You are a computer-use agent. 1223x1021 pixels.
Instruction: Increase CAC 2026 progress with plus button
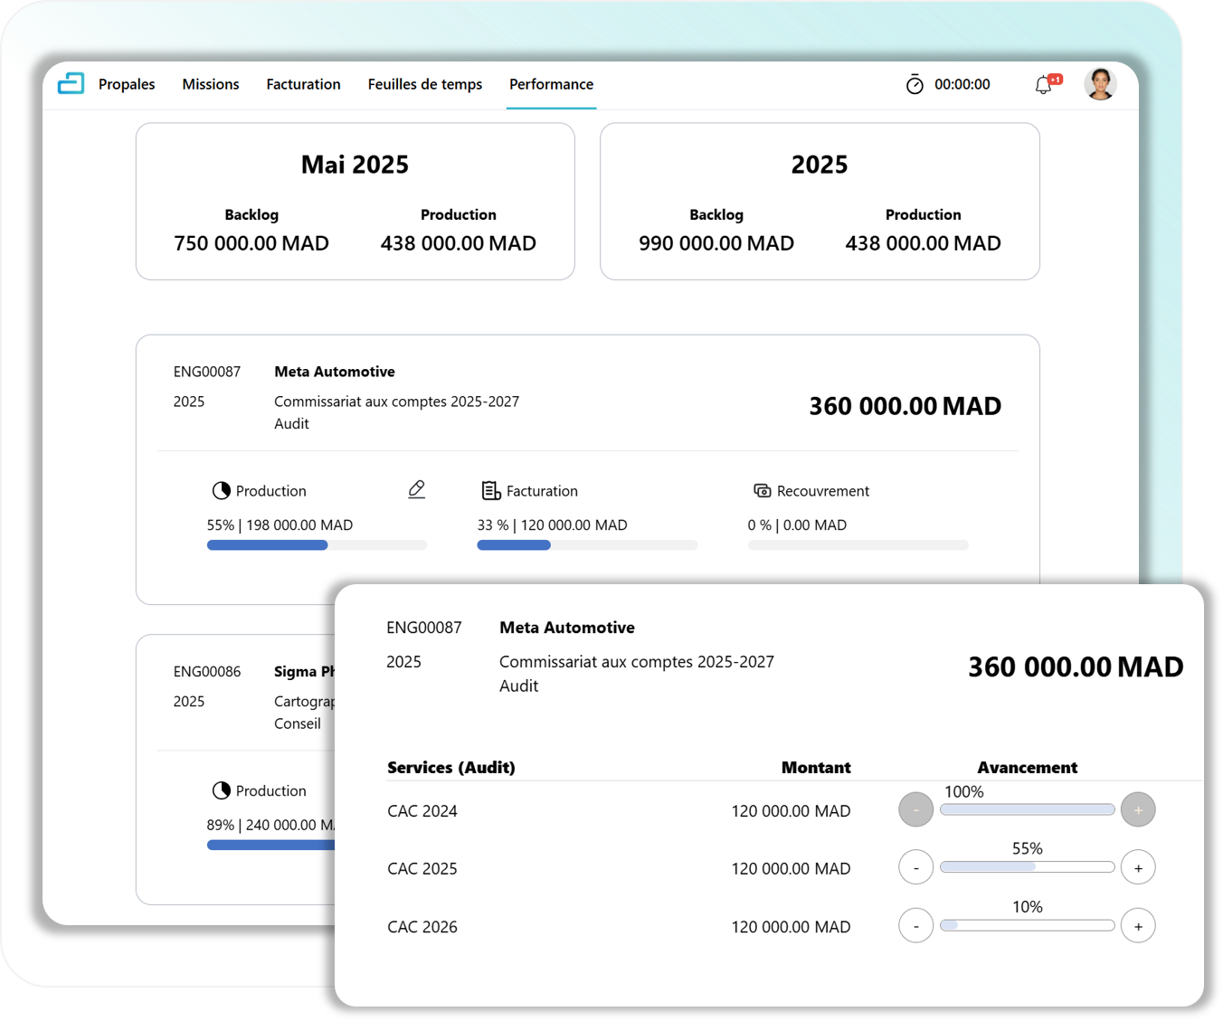(1138, 926)
